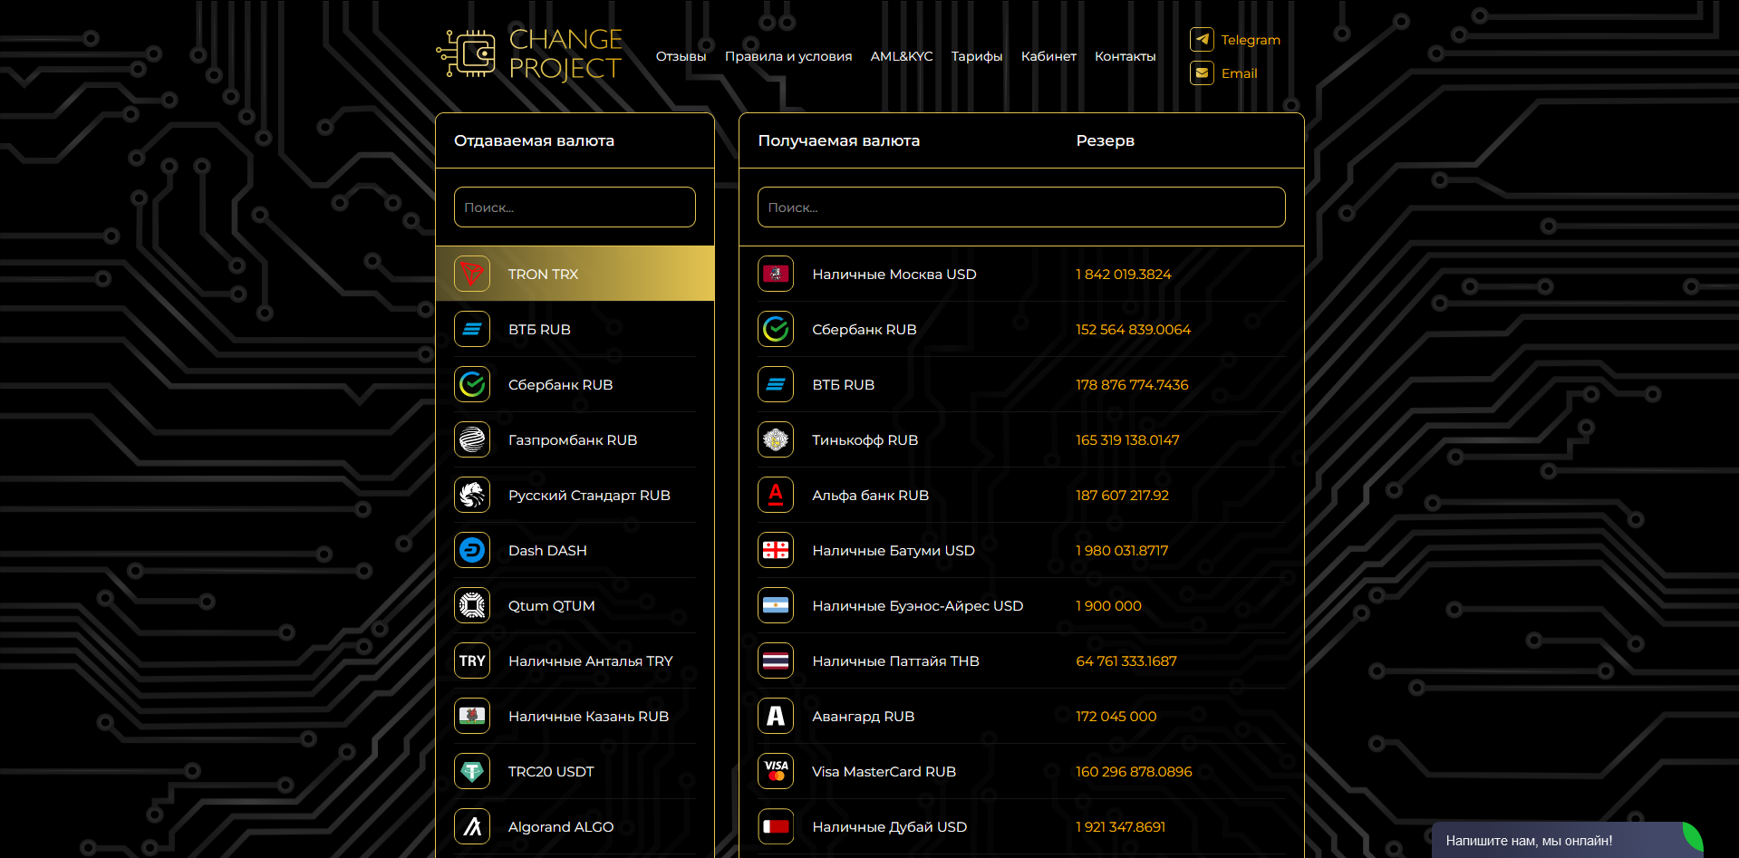This screenshot has height=858, width=1739.
Task: Open the Контакты page
Action: coord(1126,56)
